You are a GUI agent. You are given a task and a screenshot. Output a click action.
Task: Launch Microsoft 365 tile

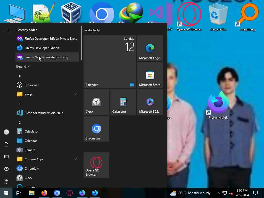[150, 102]
